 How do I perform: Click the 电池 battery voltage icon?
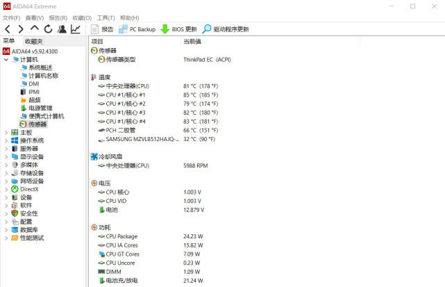101,210
